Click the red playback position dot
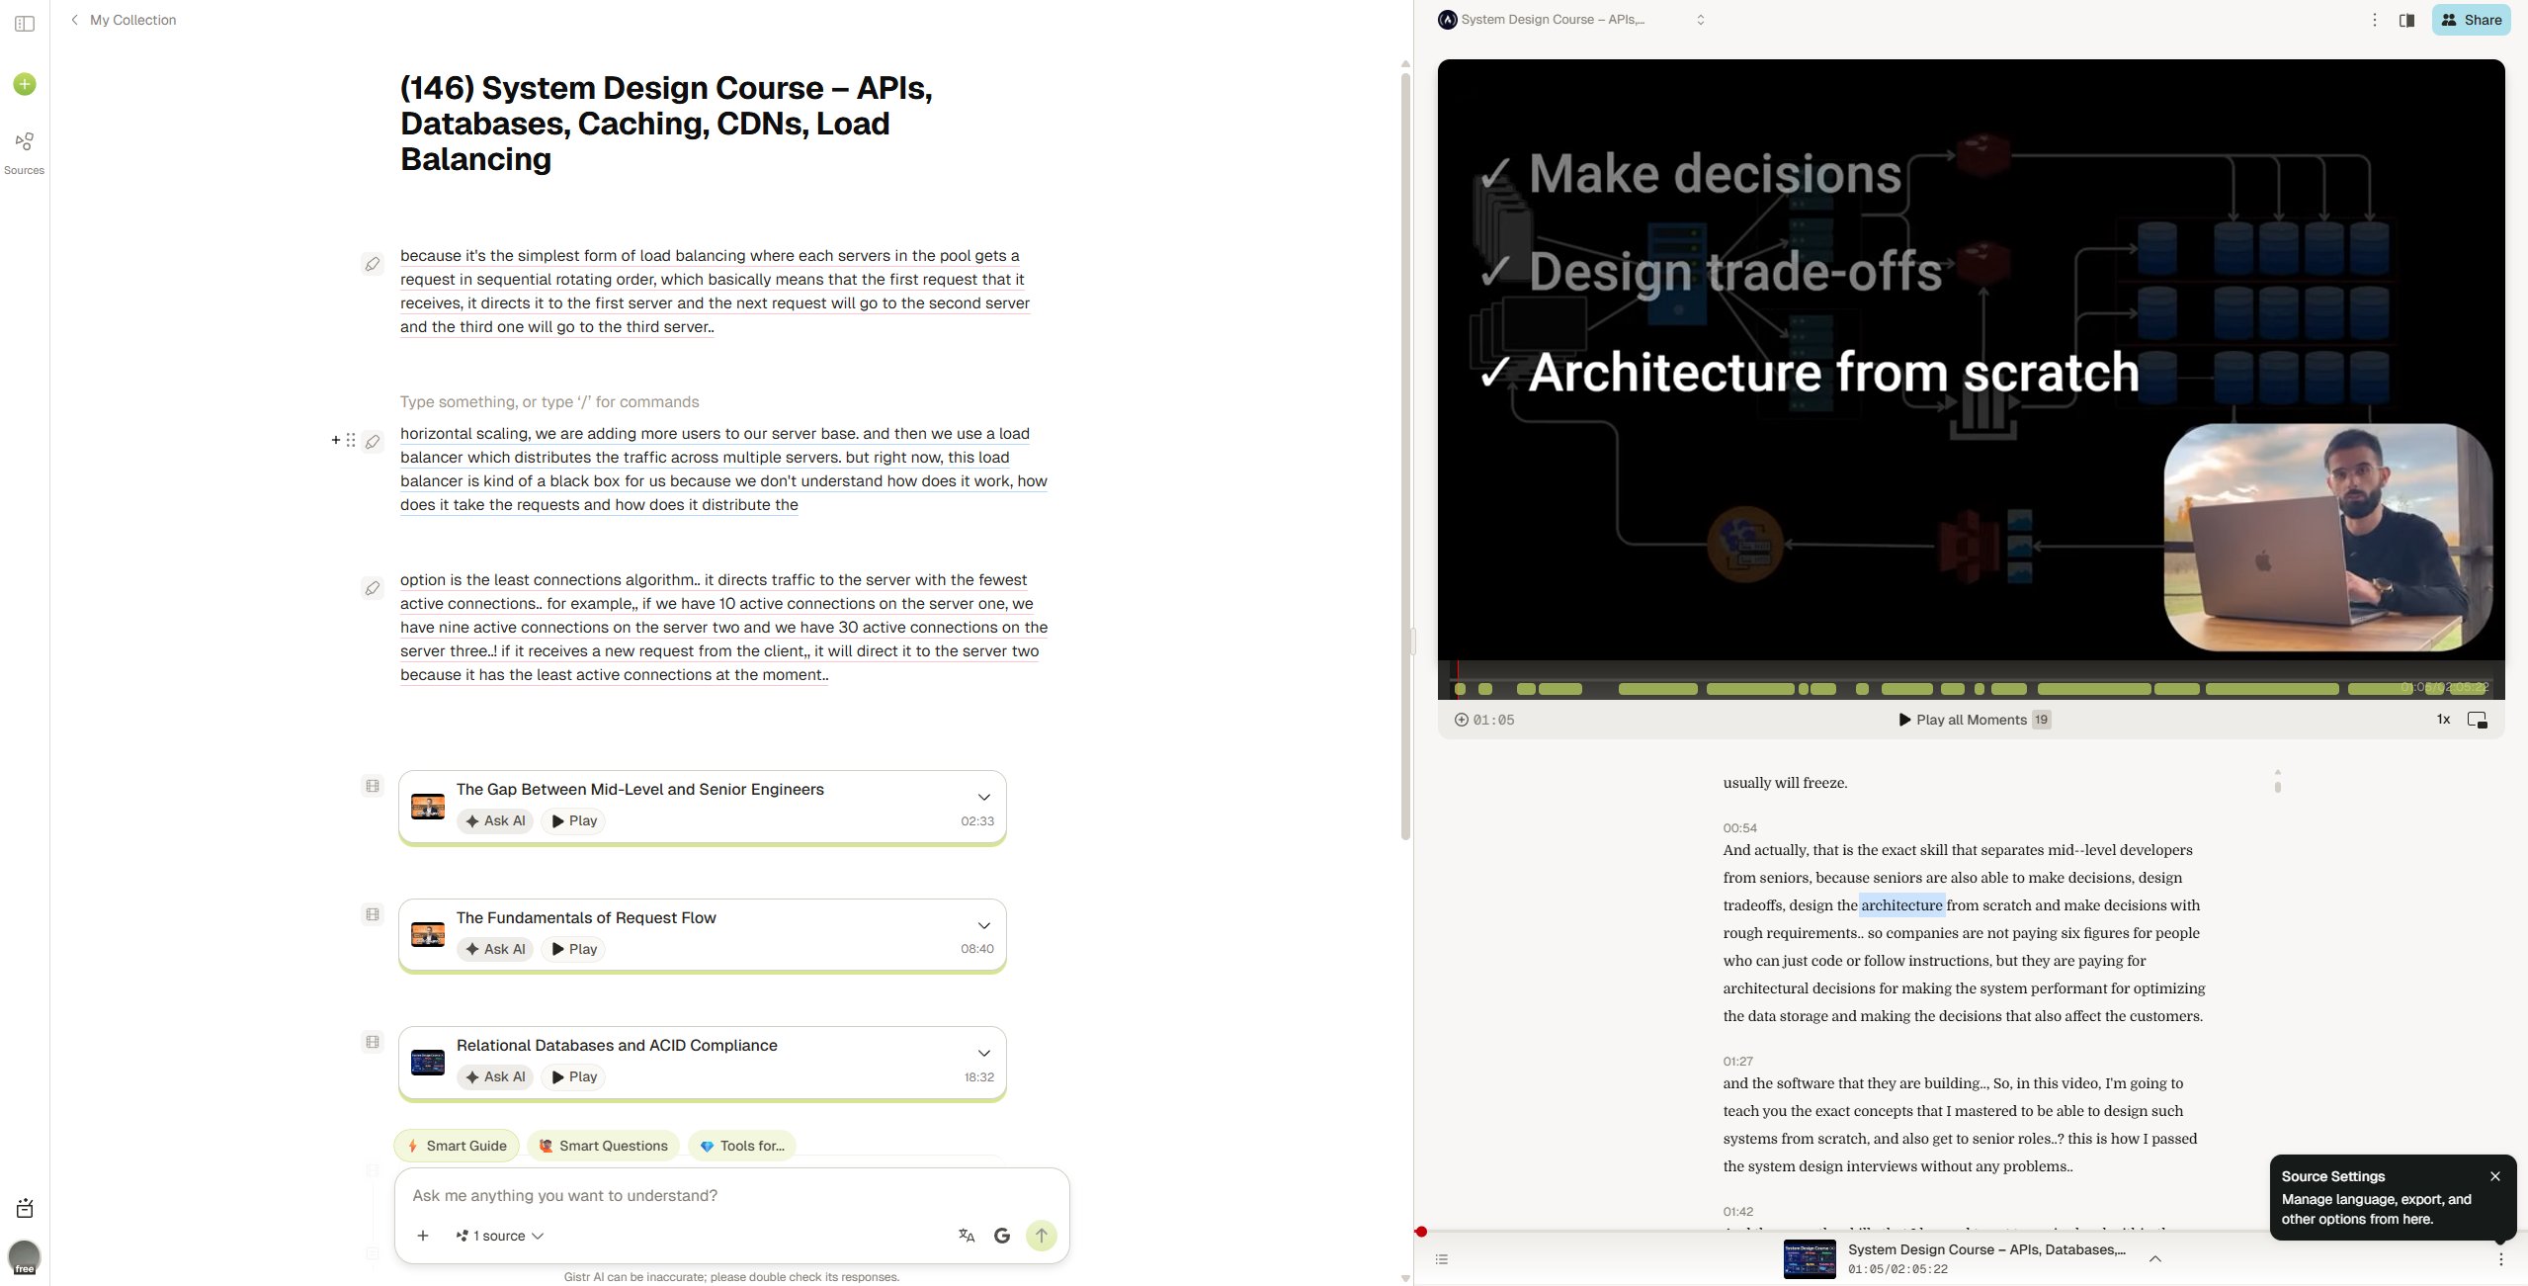 tap(1421, 1232)
